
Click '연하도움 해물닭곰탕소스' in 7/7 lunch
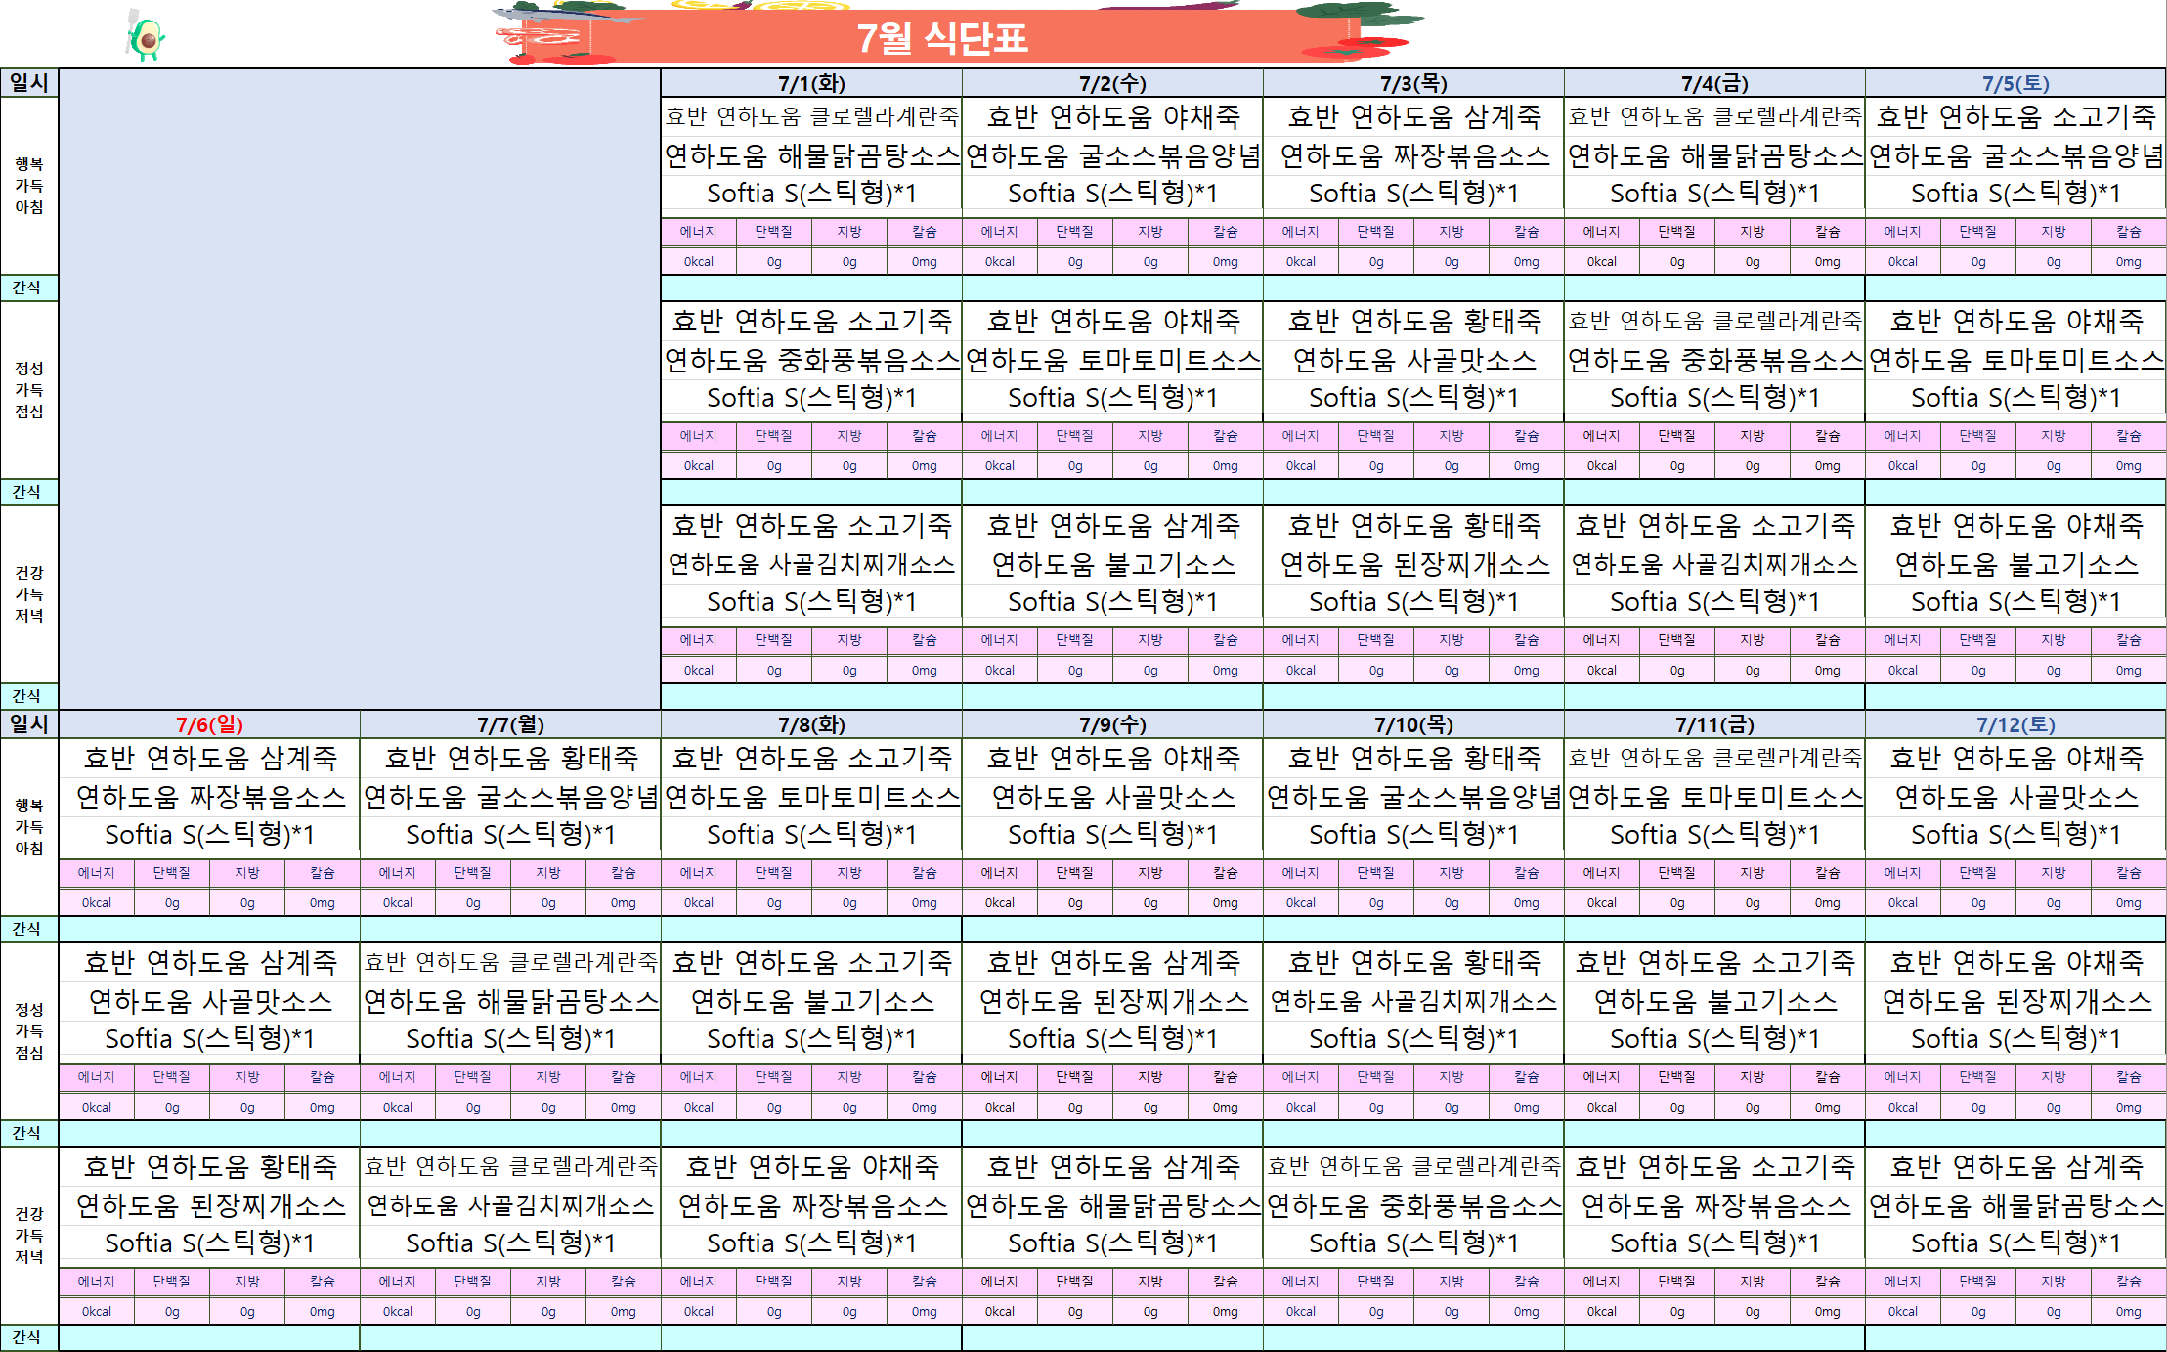[510, 1001]
